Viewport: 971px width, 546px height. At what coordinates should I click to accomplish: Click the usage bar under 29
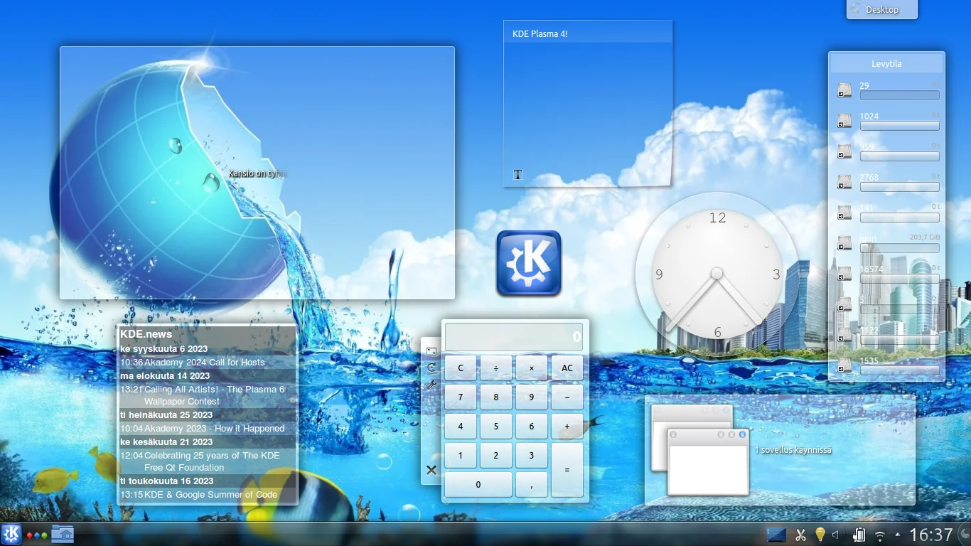click(899, 95)
